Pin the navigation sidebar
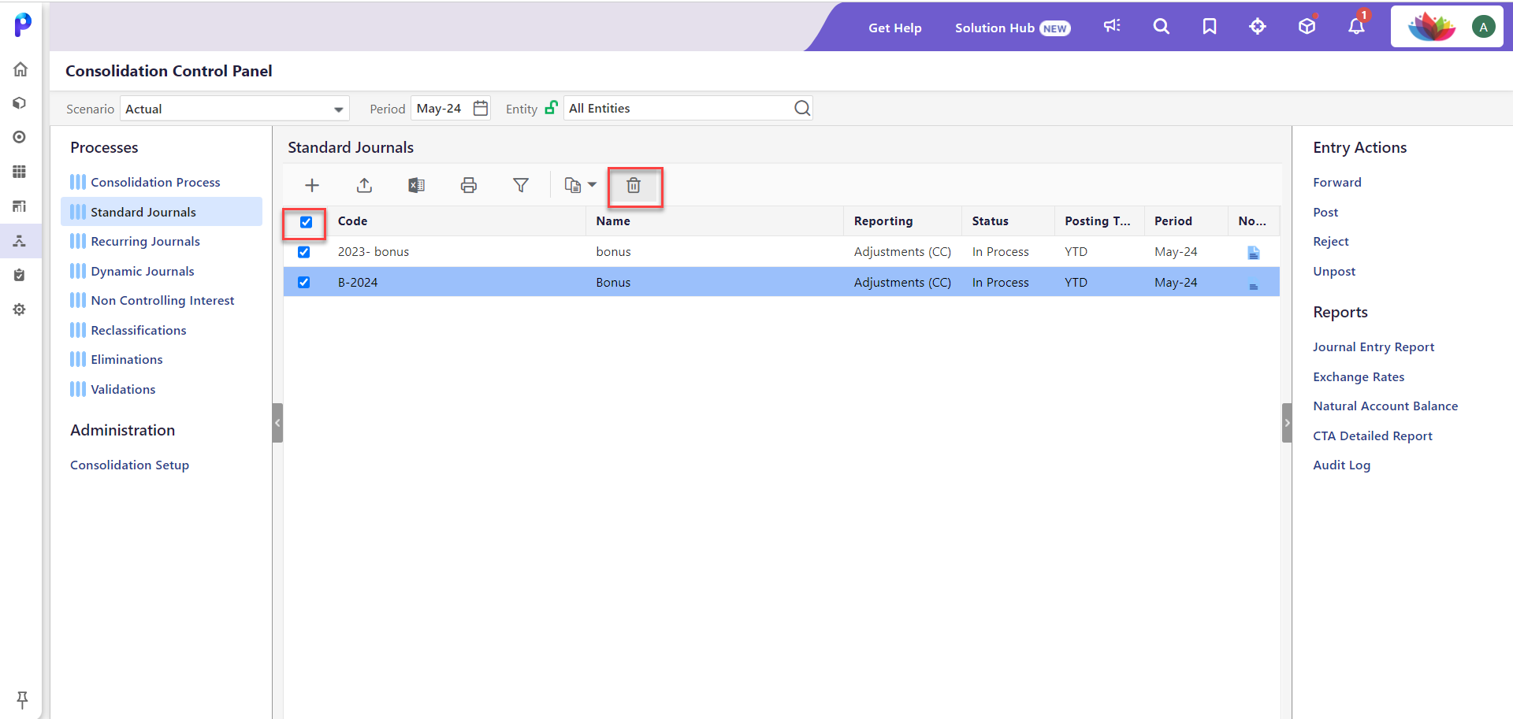The image size is (1513, 719). [x=22, y=699]
